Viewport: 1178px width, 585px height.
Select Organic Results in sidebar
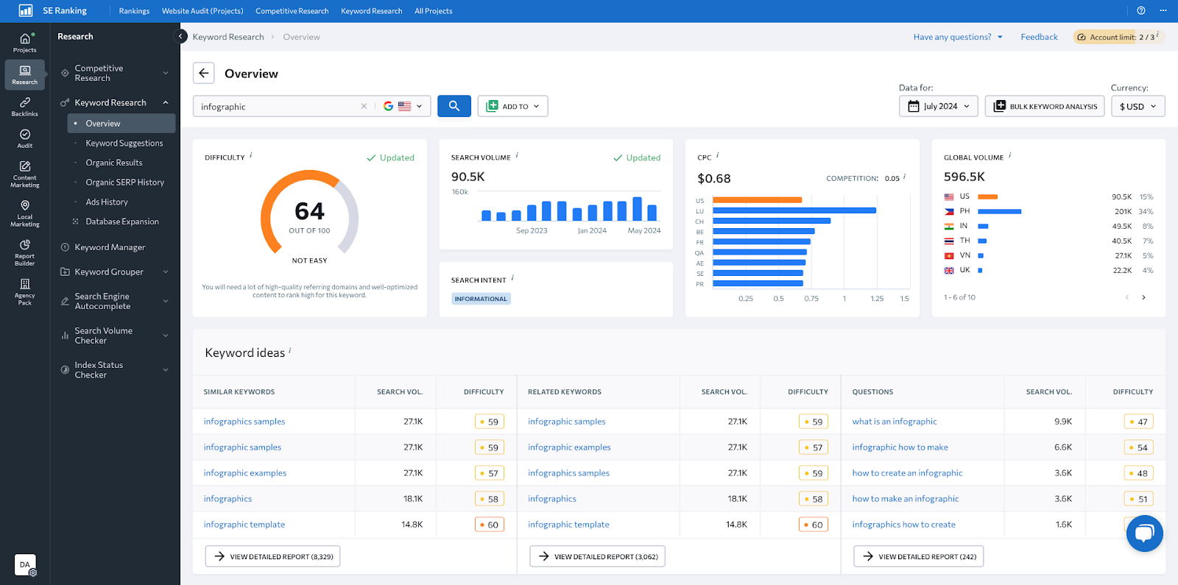(114, 163)
